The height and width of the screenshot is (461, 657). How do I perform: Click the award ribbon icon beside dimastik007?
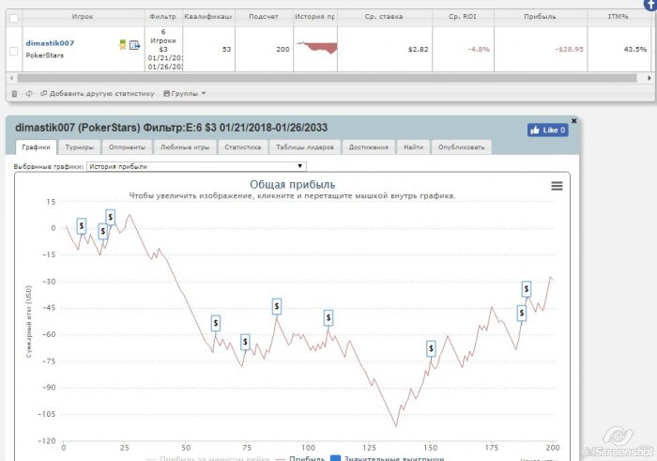(122, 44)
